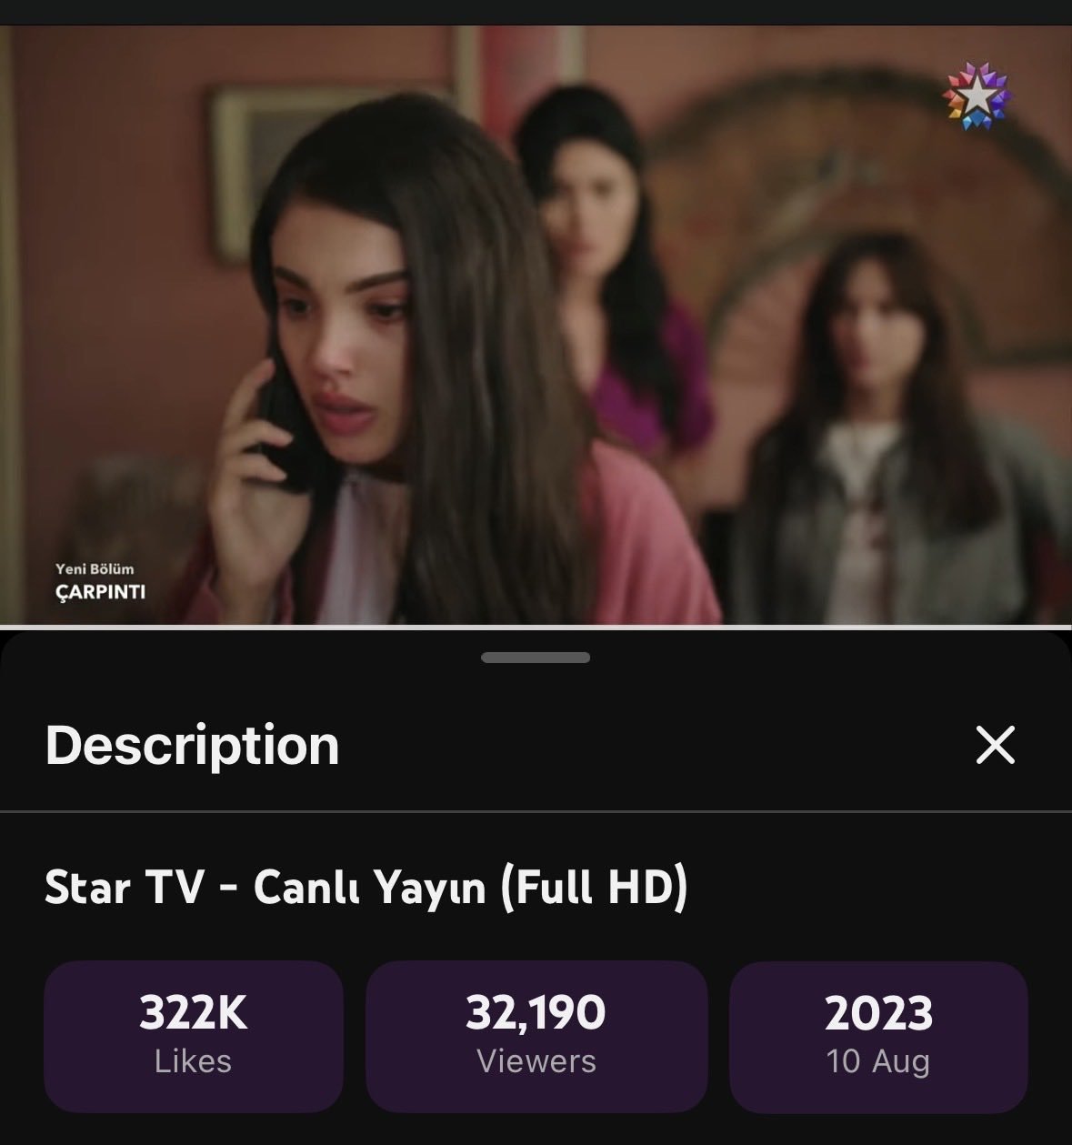The width and height of the screenshot is (1072, 1145).
Task: Tap the ÇARPINTI show title overlay
Action: pyautogui.click(x=101, y=592)
